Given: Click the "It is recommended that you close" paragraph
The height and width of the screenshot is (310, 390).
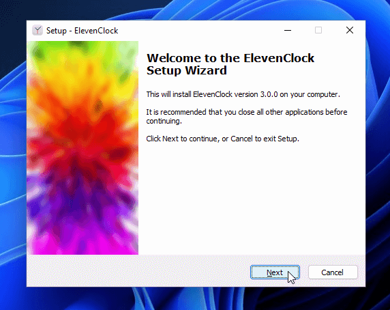Looking at the screenshot, I should pyautogui.click(x=247, y=116).
